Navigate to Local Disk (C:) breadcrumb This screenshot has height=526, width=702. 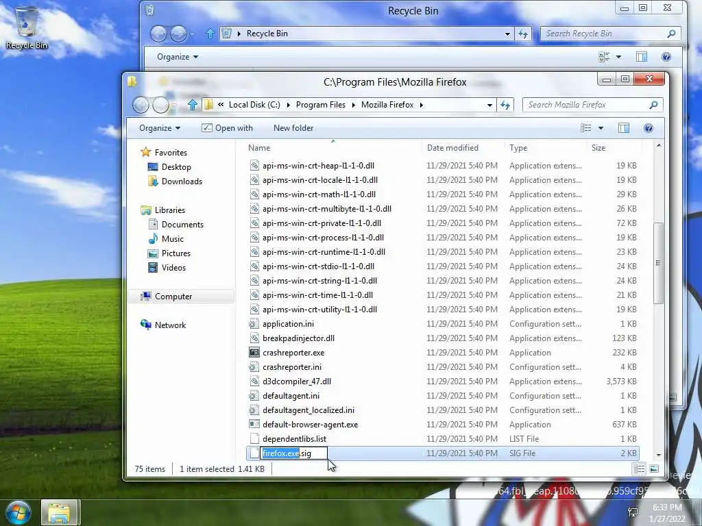coord(254,105)
